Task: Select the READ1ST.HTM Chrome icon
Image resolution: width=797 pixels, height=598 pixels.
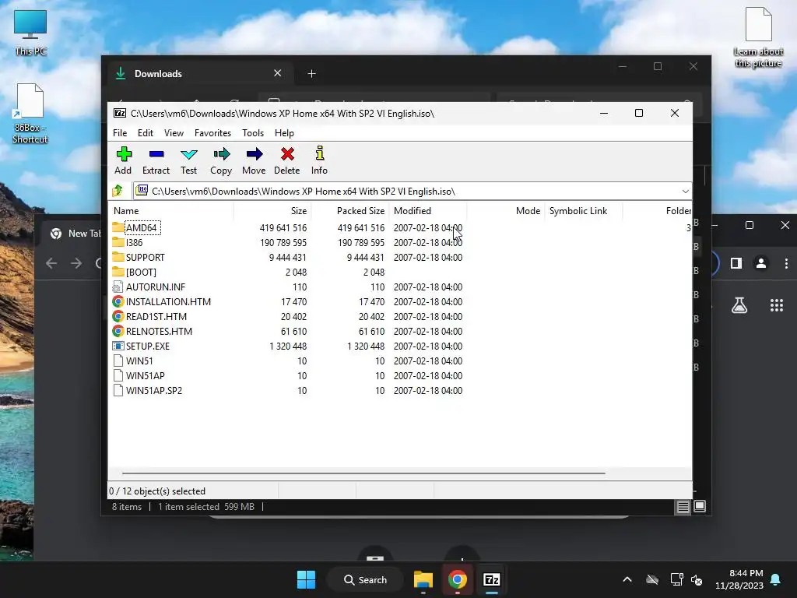Action: (x=118, y=316)
